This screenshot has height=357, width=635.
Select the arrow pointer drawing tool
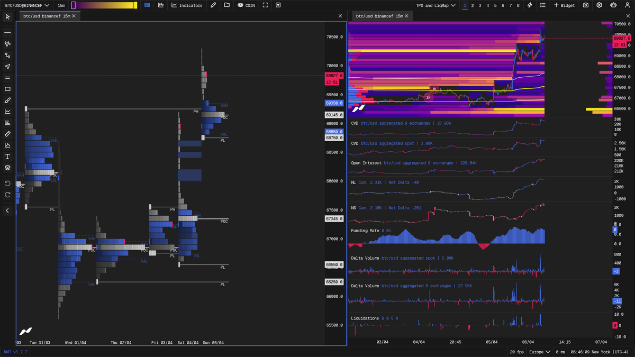(7, 67)
